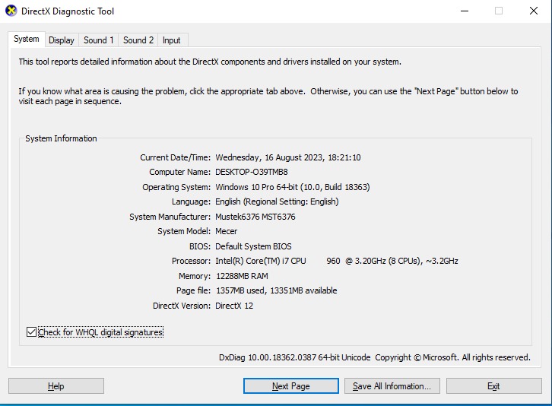Screen dimensions: 552x406
Task: Uncheck Check for WHQL digital signatures
Action: pos(31,332)
